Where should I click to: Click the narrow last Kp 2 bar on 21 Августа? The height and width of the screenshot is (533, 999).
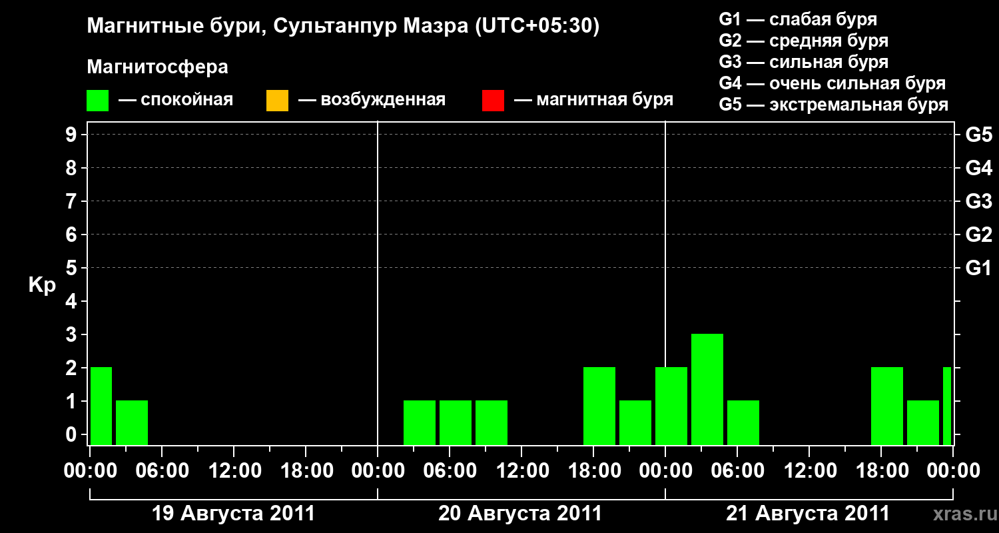(947, 406)
